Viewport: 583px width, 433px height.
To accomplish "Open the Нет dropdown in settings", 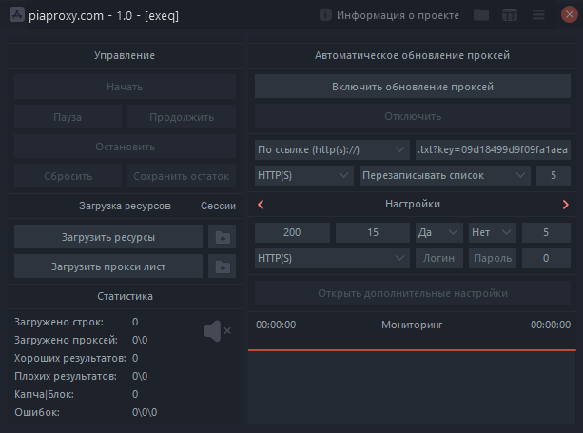I will click(492, 232).
